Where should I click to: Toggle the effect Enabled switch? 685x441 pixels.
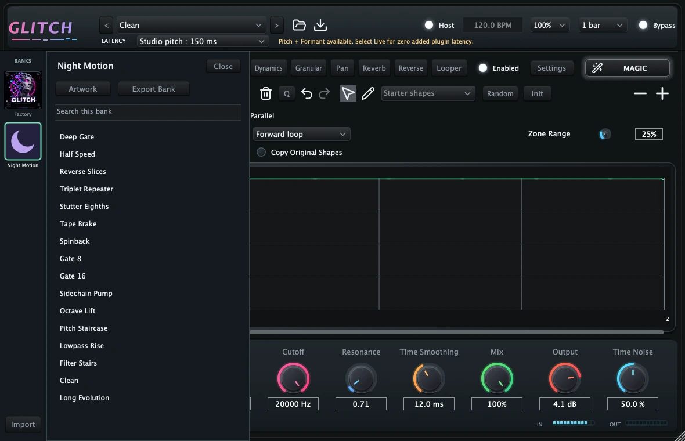(x=483, y=68)
